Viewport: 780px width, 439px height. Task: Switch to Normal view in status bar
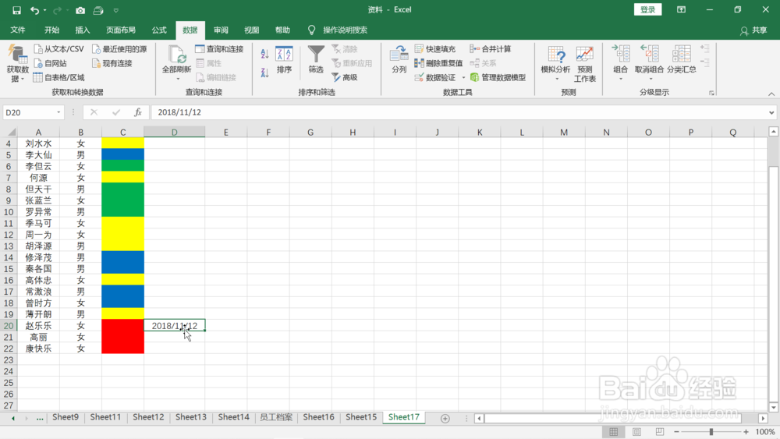(x=613, y=431)
